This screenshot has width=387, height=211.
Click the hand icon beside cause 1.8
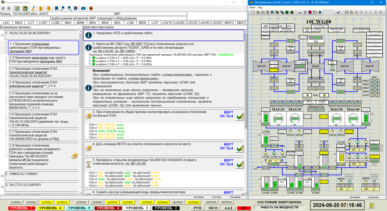75,156
